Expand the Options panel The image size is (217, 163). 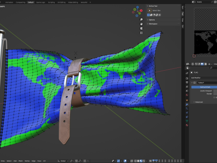click(147, 20)
